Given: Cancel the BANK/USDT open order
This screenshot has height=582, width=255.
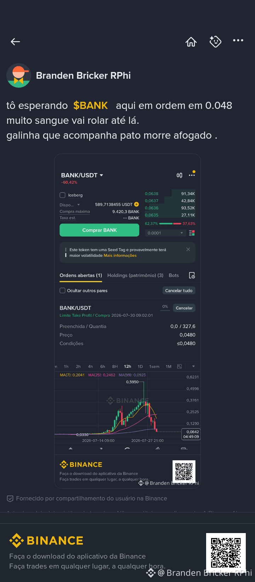Looking at the screenshot, I should [x=184, y=308].
